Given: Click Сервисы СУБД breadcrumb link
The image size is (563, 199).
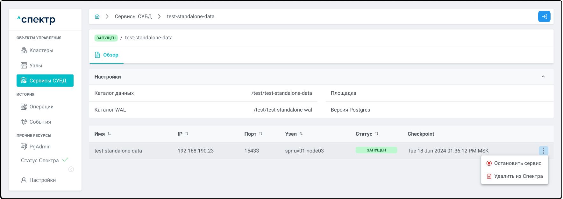Looking at the screenshot, I should point(133,16).
